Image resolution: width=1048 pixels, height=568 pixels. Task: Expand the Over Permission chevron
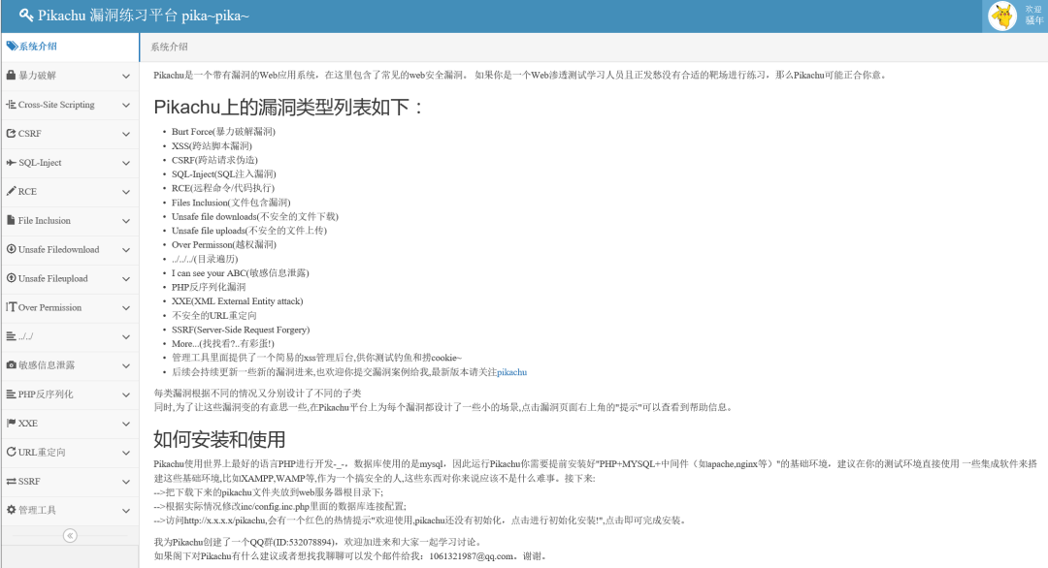pyautogui.click(x=125, y=308)
